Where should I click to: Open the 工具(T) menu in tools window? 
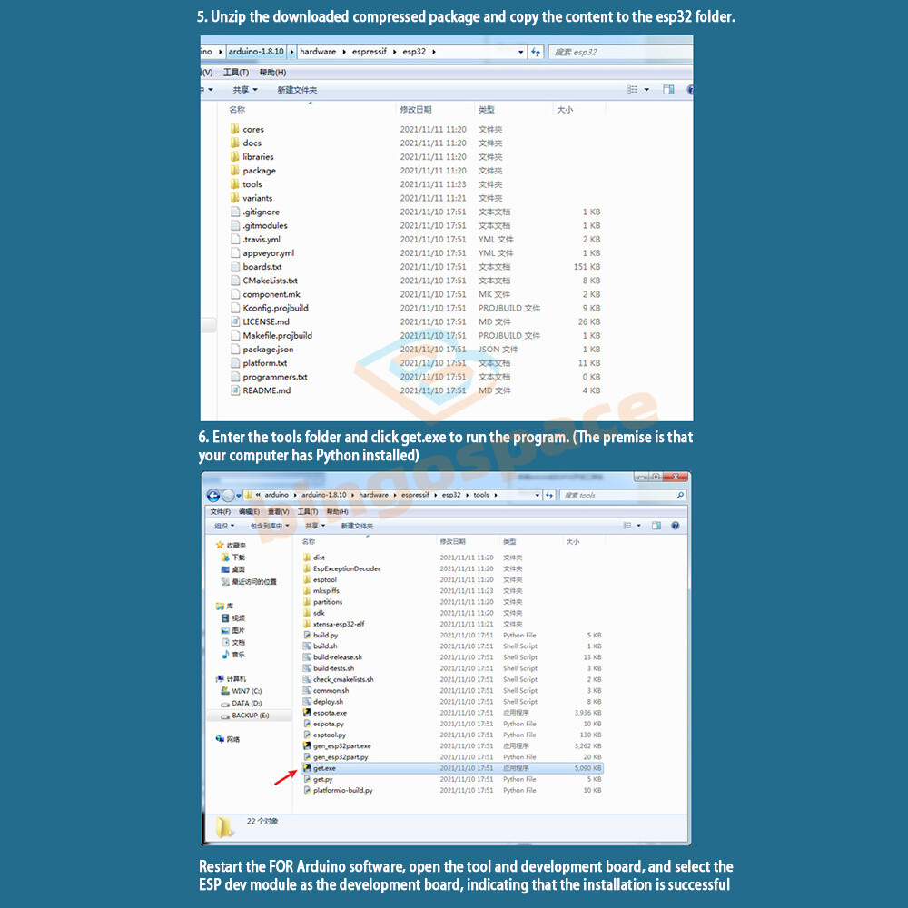(x=308, y=512)
